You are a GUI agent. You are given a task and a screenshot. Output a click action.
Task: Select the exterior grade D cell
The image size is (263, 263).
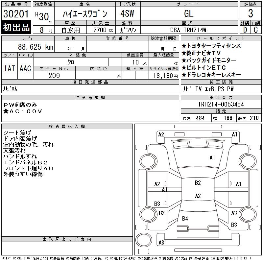[245, 30]
